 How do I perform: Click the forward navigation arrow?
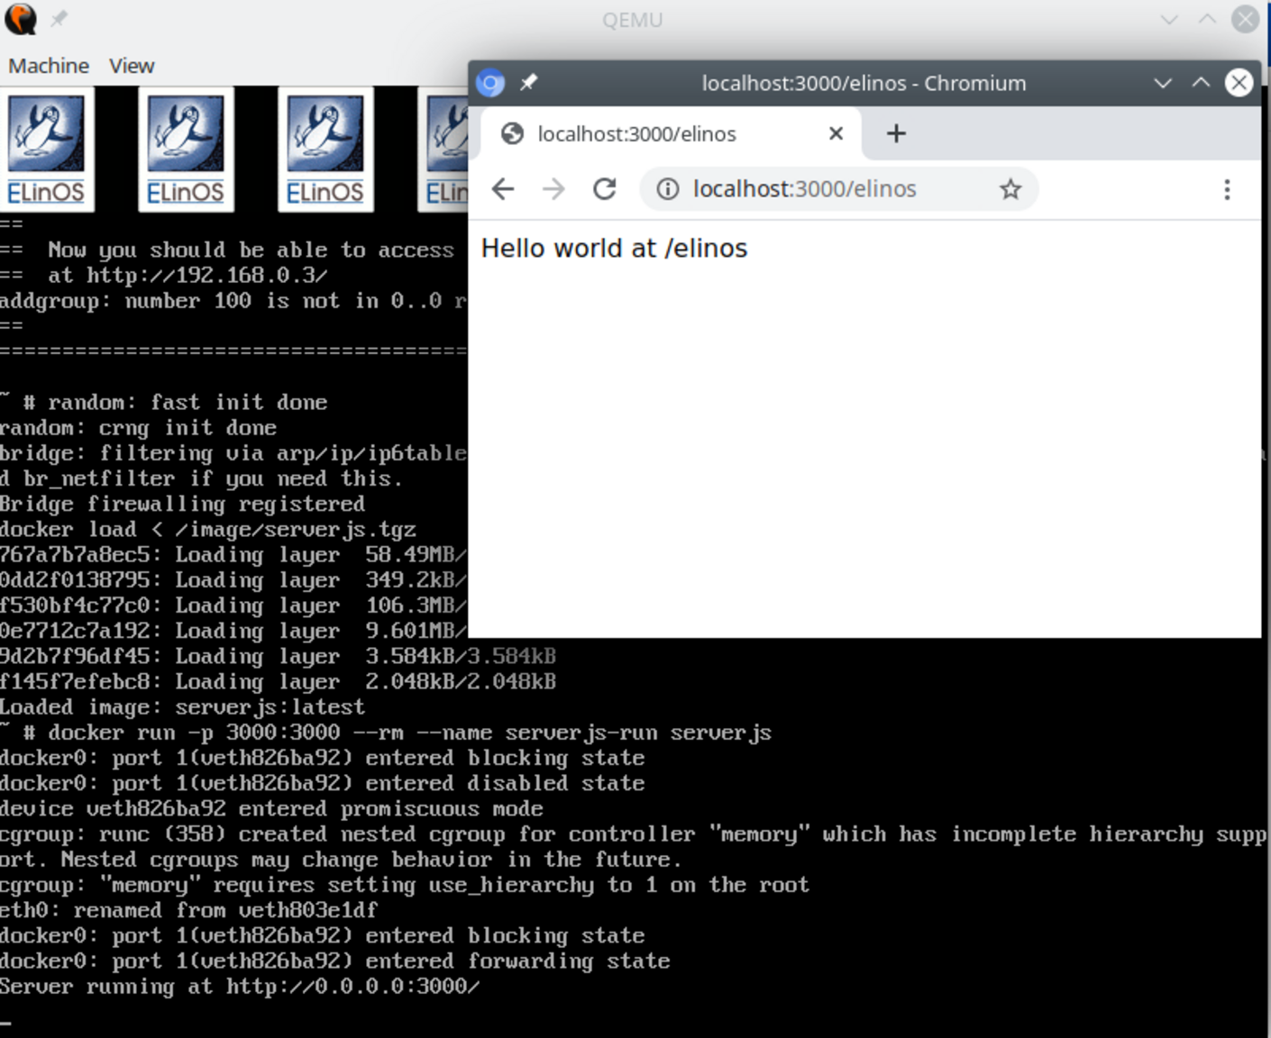pos(553,189)
